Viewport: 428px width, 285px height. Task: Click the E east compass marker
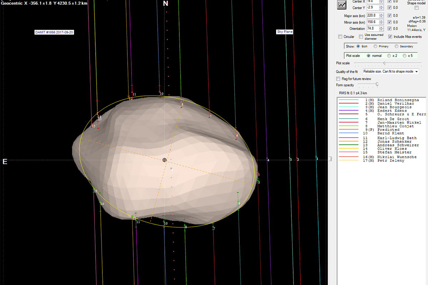coord(5,162)
